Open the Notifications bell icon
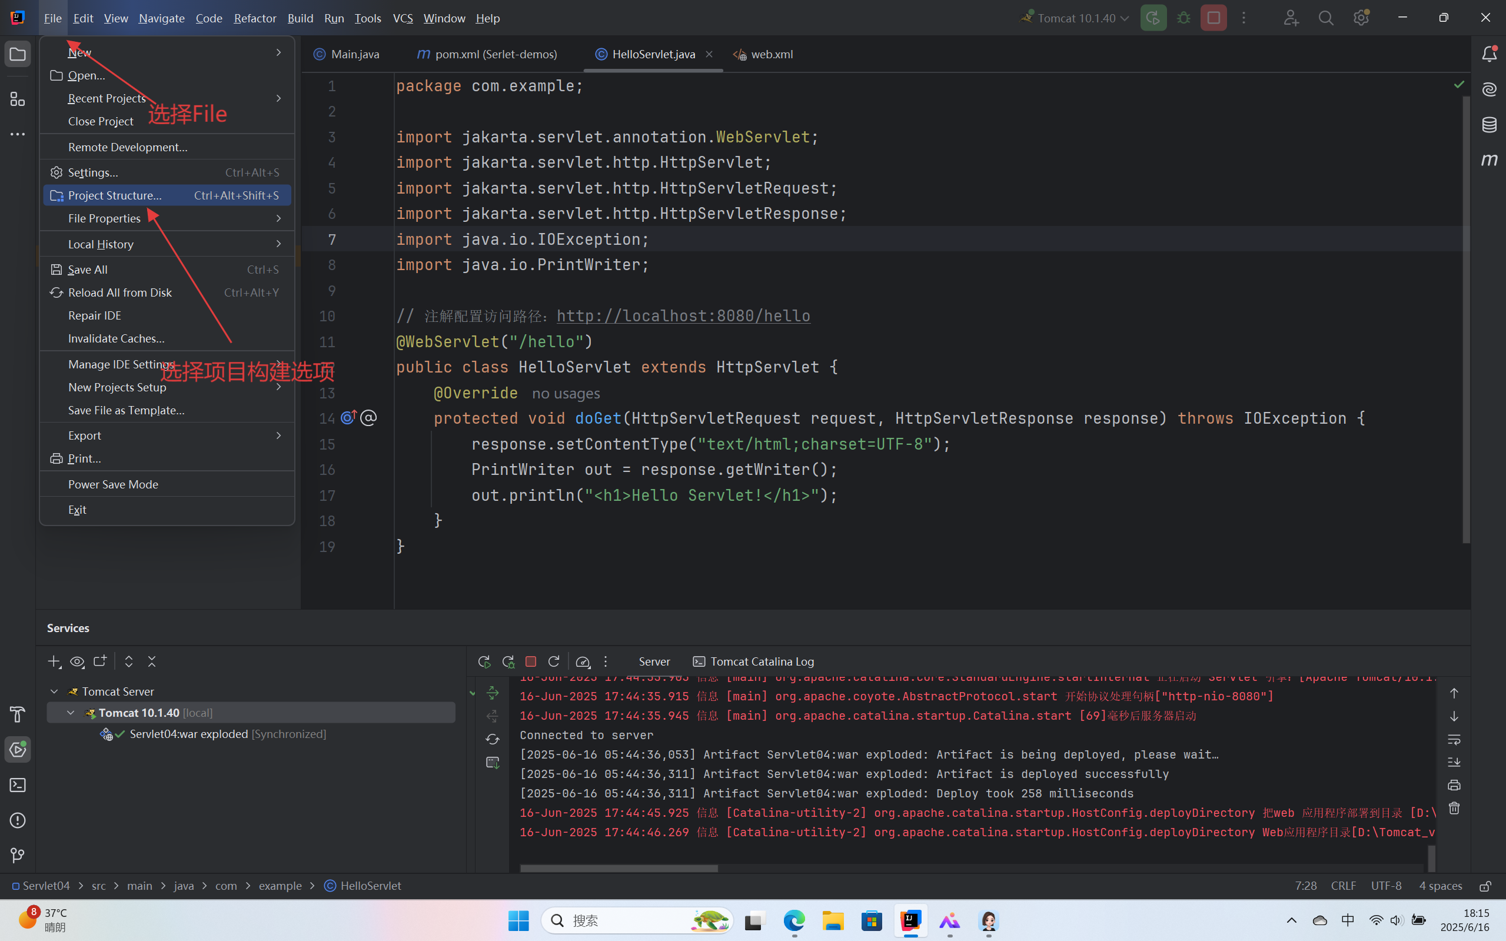Image resolution: width=1506 pixels, height=941 pixels. pyautogui.click(x=1488, y=55)
